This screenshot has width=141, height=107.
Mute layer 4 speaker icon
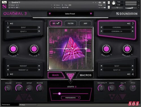coord(129,74)
